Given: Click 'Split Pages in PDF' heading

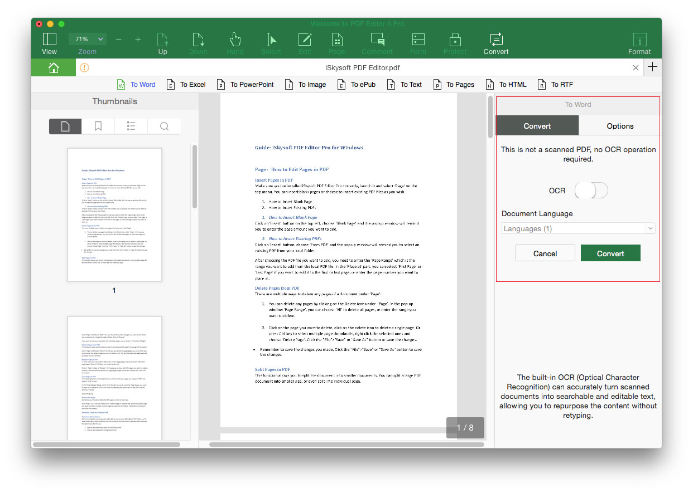Looking at the screenshot, I should tap(272, 369).
